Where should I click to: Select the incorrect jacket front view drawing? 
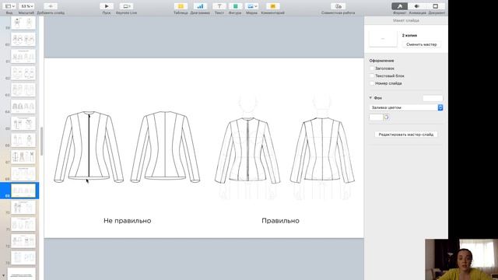tap(89, 147)
